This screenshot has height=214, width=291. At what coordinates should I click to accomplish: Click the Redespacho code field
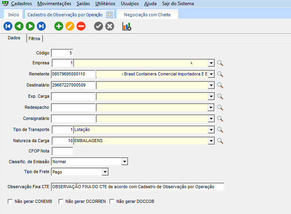[x=73, y=108]
